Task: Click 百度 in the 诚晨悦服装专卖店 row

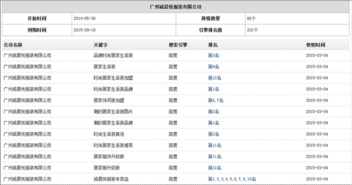Action: click(x=173, y=179)
